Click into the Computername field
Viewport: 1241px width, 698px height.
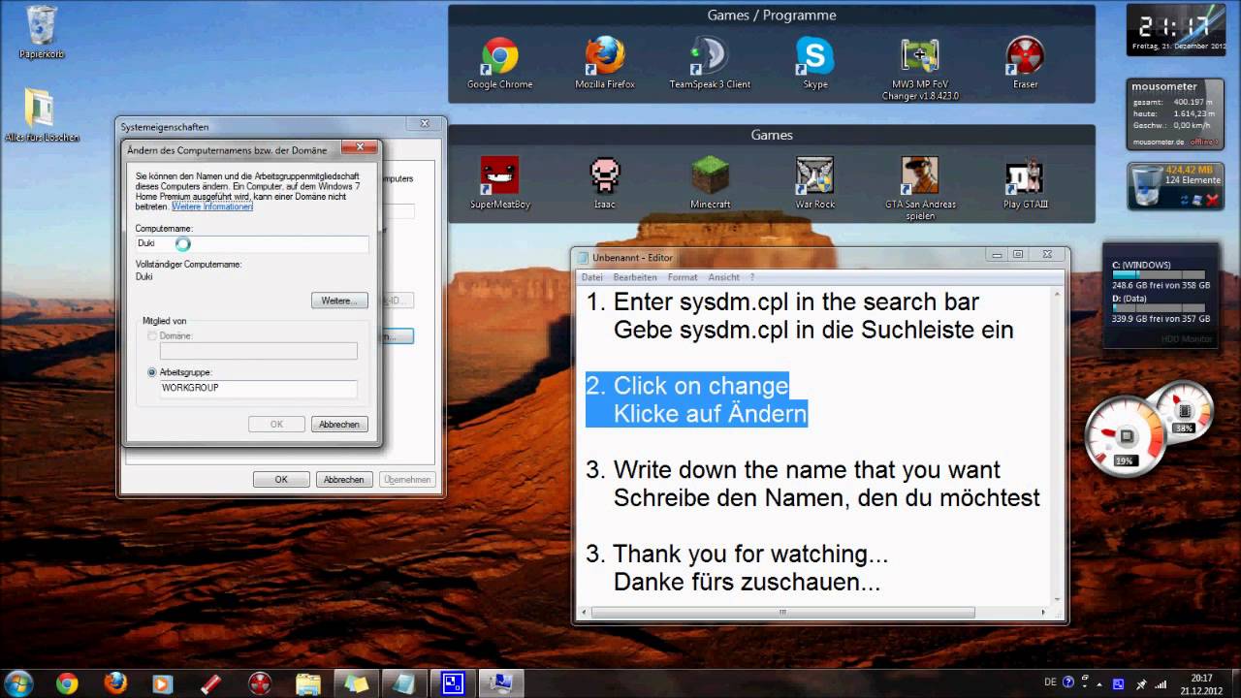pyautogui.click(x=252, y=244)
